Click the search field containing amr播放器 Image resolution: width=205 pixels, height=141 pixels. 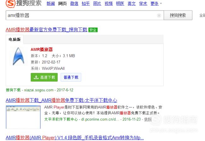click(85, 15)
